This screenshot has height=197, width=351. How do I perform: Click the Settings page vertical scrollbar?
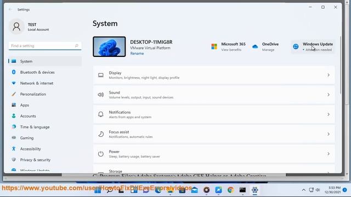[x=340, y=65]
